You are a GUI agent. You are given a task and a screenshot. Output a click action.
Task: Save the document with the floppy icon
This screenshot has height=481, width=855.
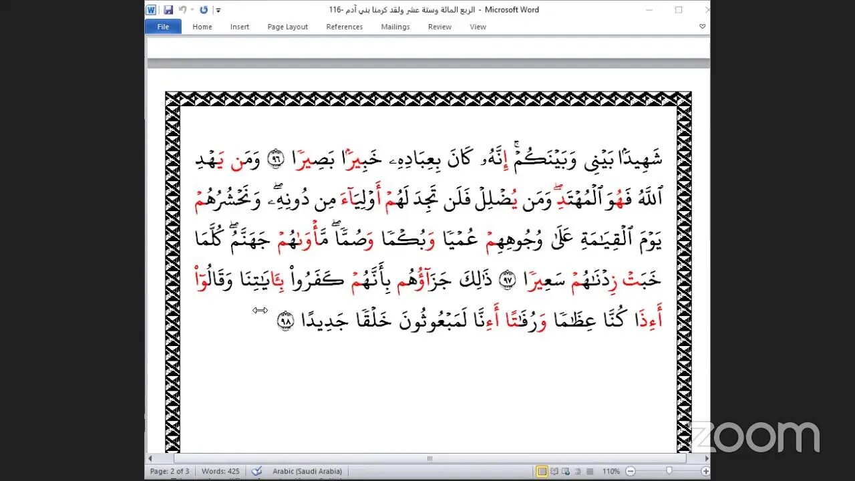click(x=168, y=10)
